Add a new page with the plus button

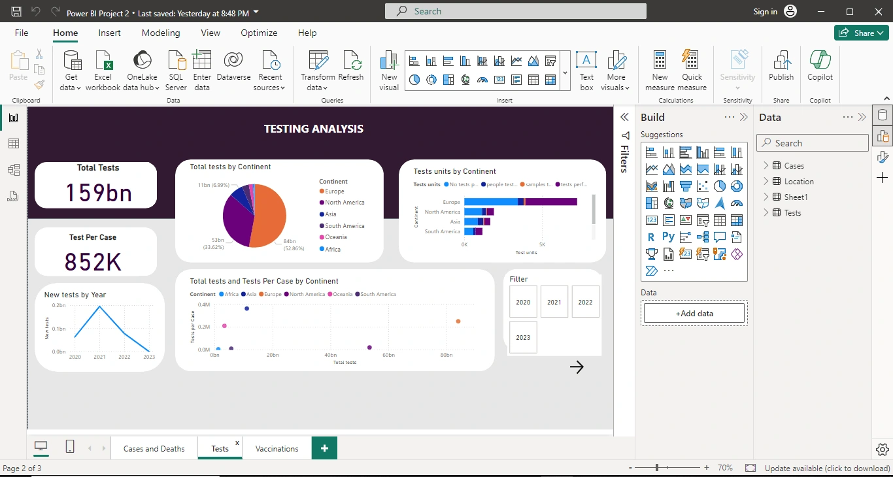(325, 448)
